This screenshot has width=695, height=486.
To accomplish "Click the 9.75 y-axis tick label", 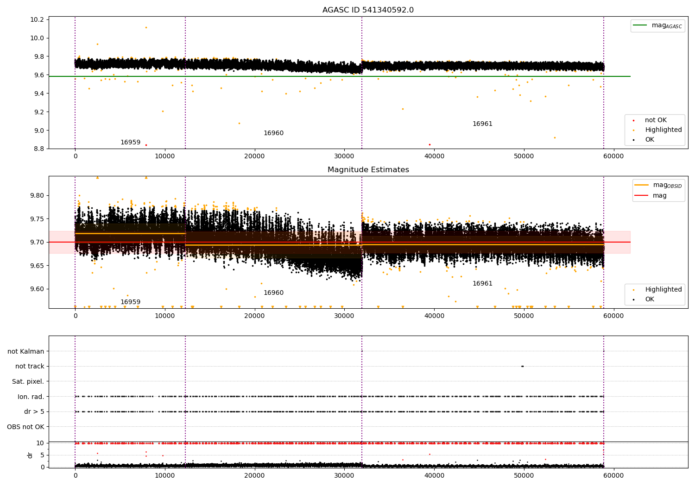I will [37, 219].
